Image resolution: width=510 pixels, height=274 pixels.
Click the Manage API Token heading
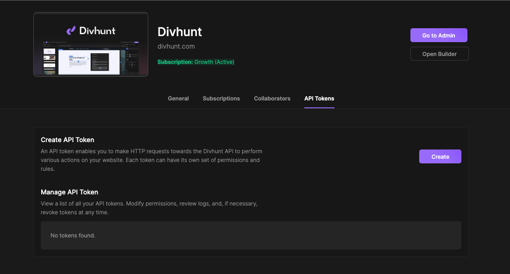69,192
